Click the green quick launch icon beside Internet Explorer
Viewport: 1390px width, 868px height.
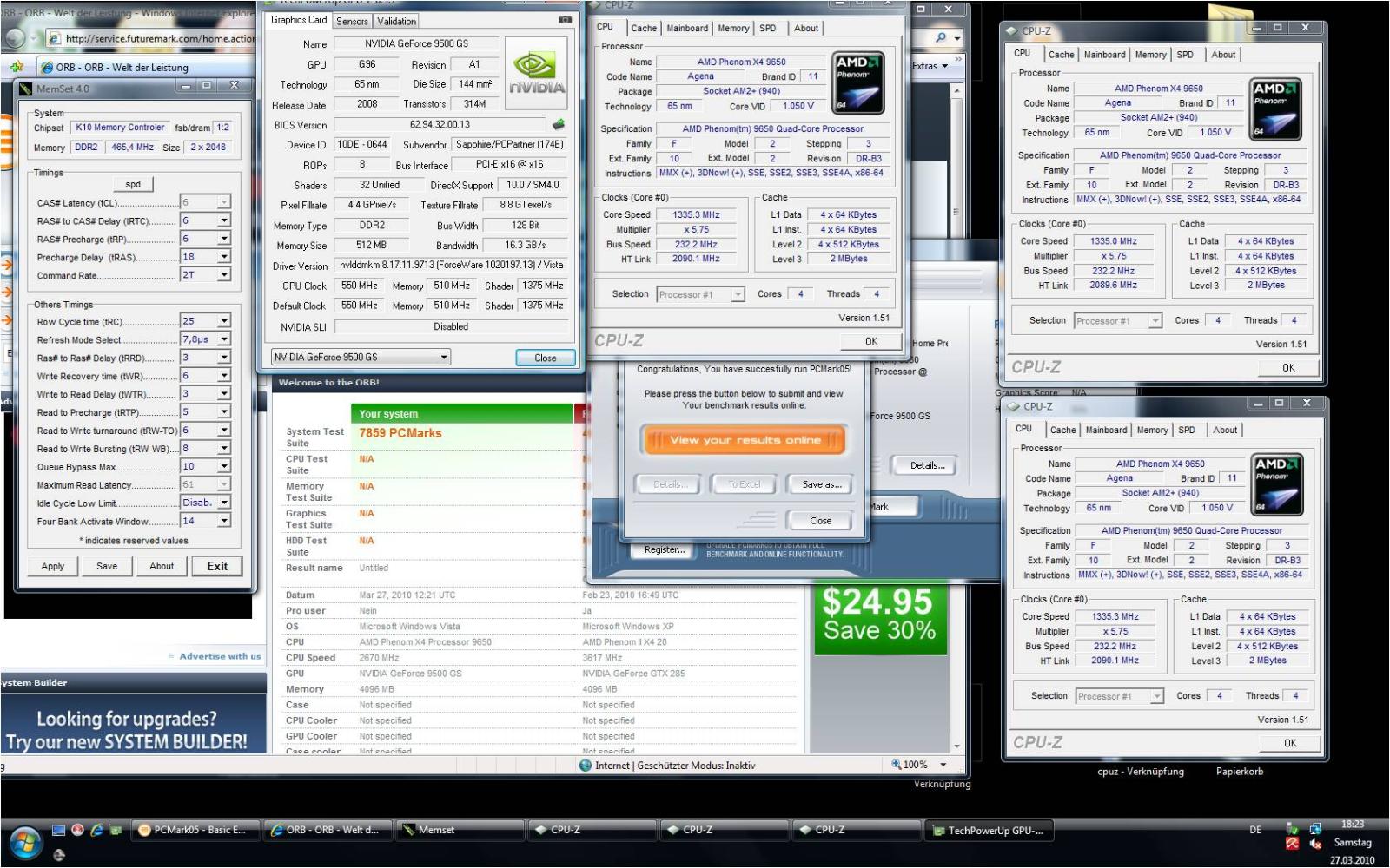click(115, 830)
